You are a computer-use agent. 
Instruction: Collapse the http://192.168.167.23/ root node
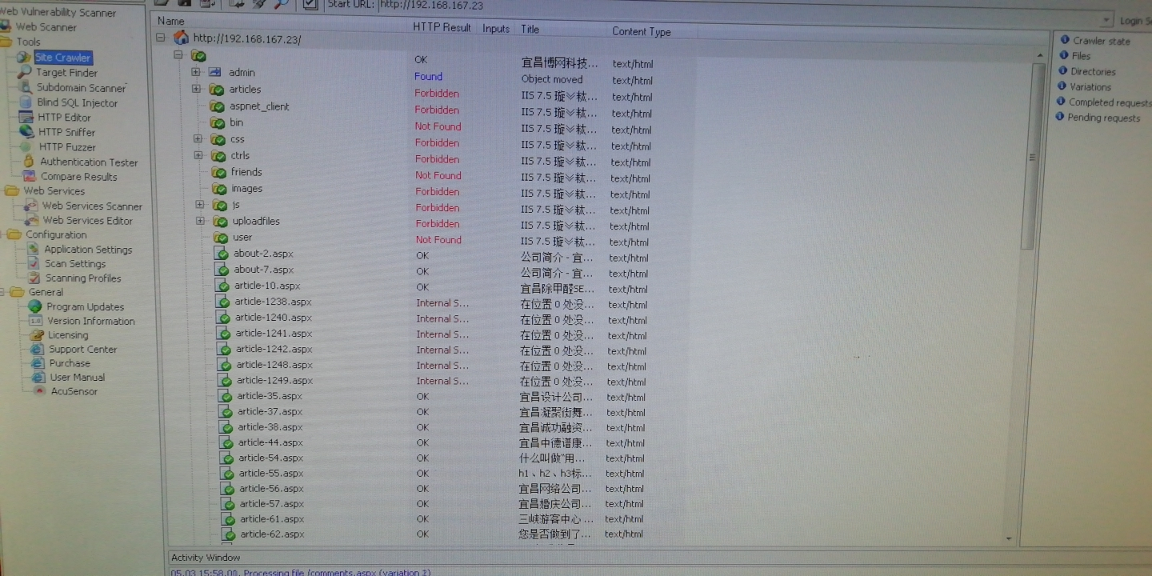160,37
